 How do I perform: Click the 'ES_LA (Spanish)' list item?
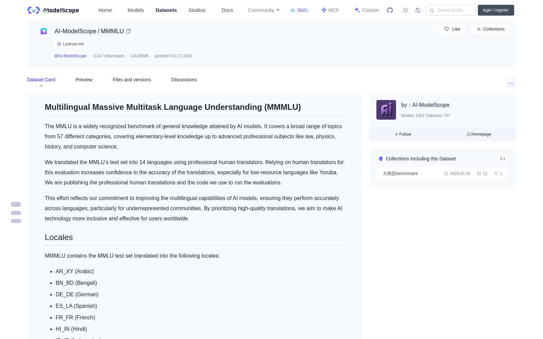point(76,306)
